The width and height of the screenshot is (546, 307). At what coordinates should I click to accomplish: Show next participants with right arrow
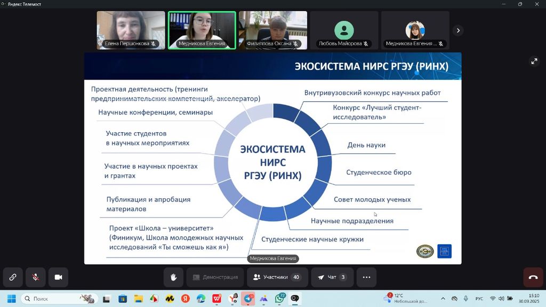click(458, 30)
